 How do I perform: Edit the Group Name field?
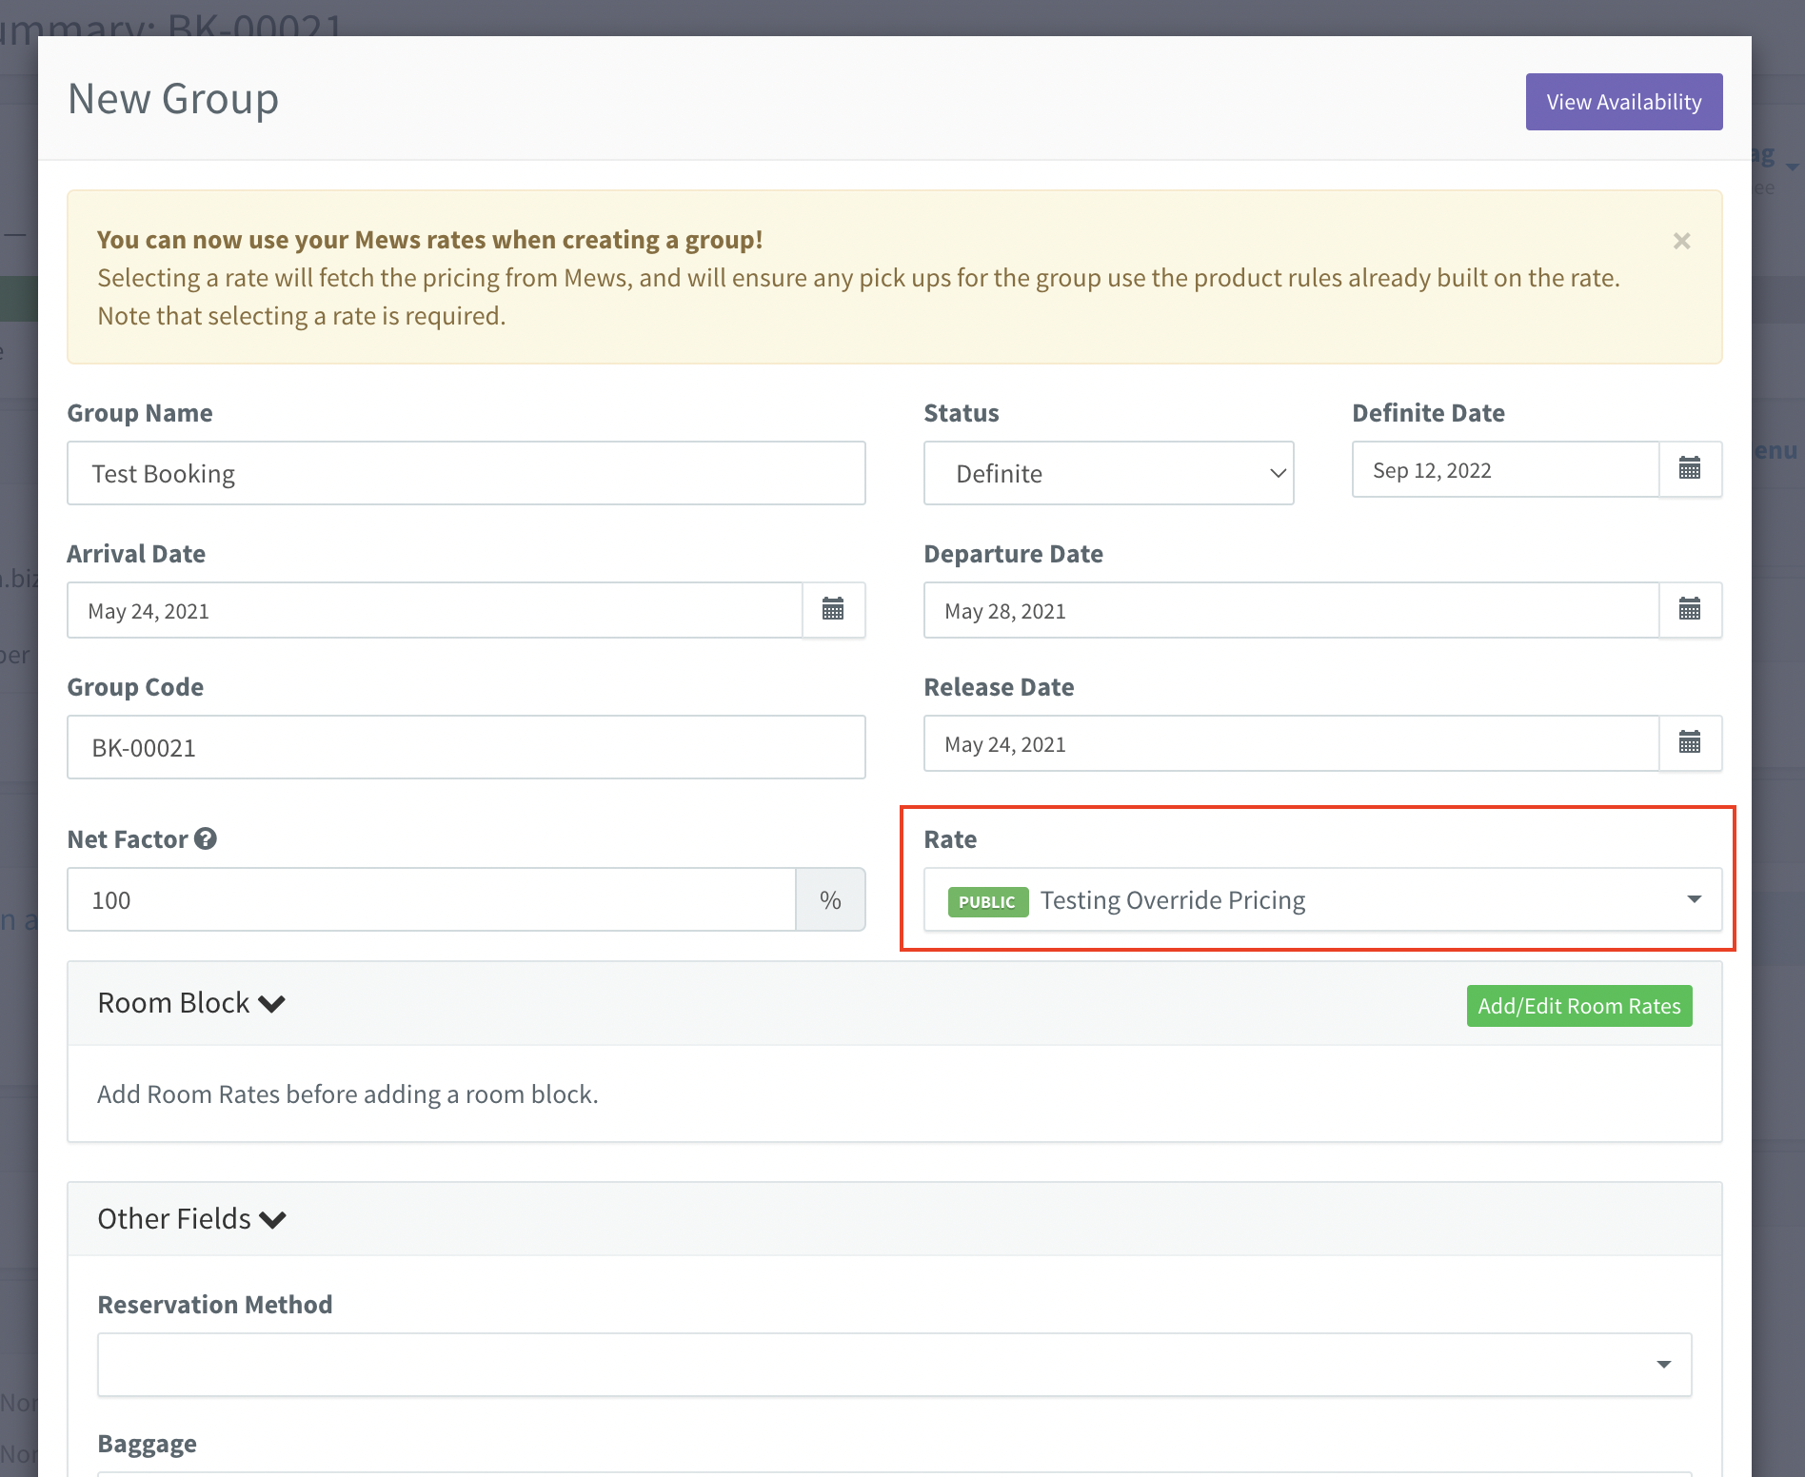click(466, 473)
